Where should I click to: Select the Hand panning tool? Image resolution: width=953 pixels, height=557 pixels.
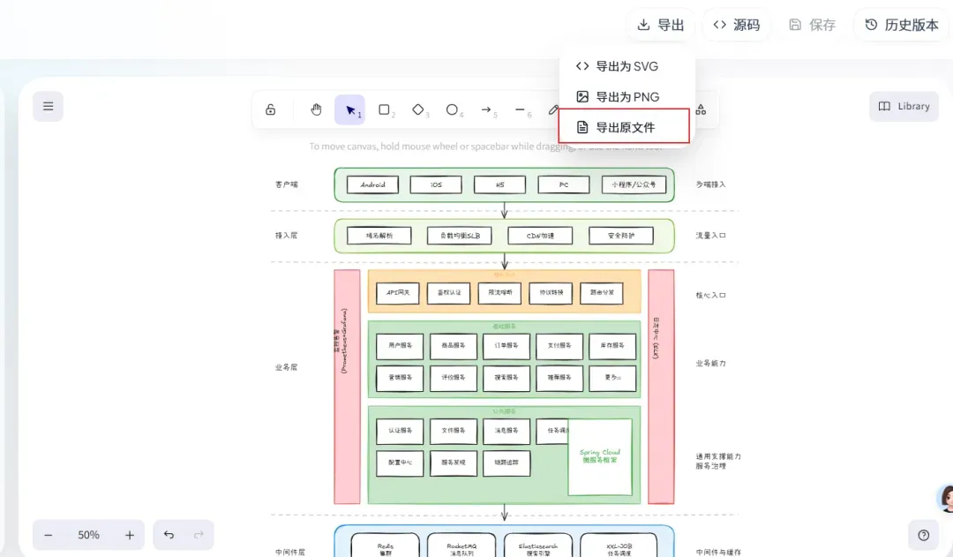pos(316,109)
